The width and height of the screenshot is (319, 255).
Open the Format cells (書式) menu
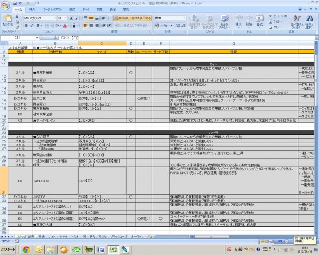click(x=259, y=21)
